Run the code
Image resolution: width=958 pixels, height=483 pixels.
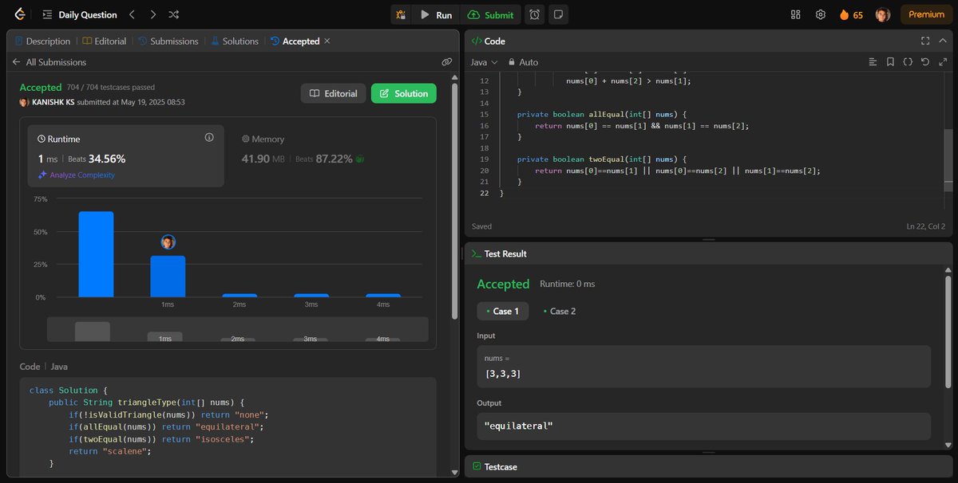point(437,14)
